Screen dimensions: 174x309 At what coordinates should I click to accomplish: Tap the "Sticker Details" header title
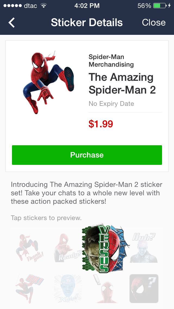click(87, 23)
